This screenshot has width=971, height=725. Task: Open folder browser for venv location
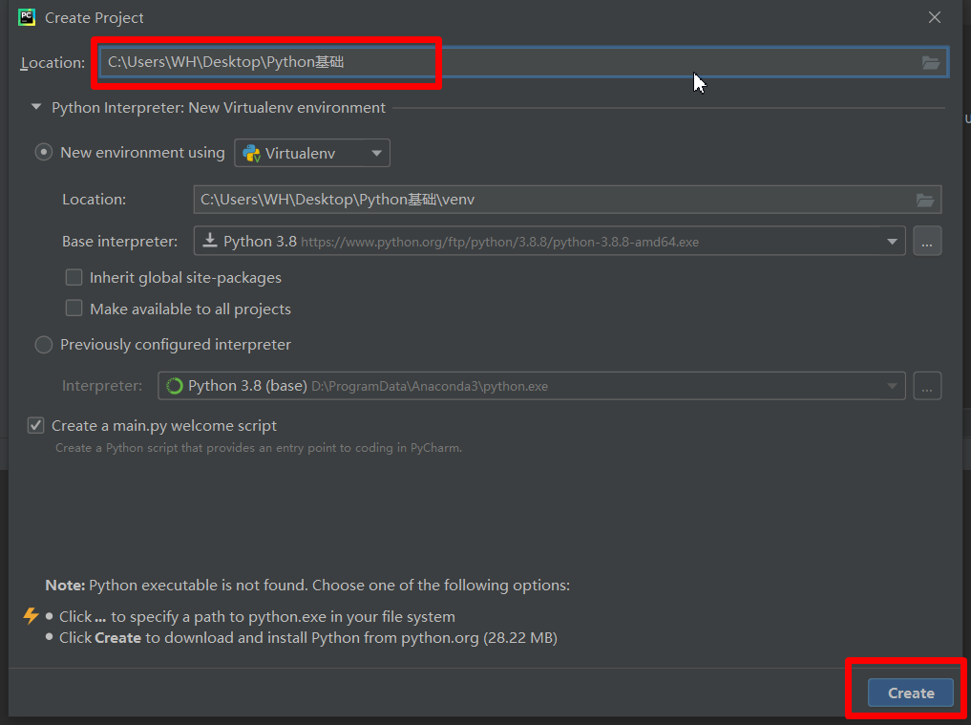pyautogui.click(x=925, y=200)
